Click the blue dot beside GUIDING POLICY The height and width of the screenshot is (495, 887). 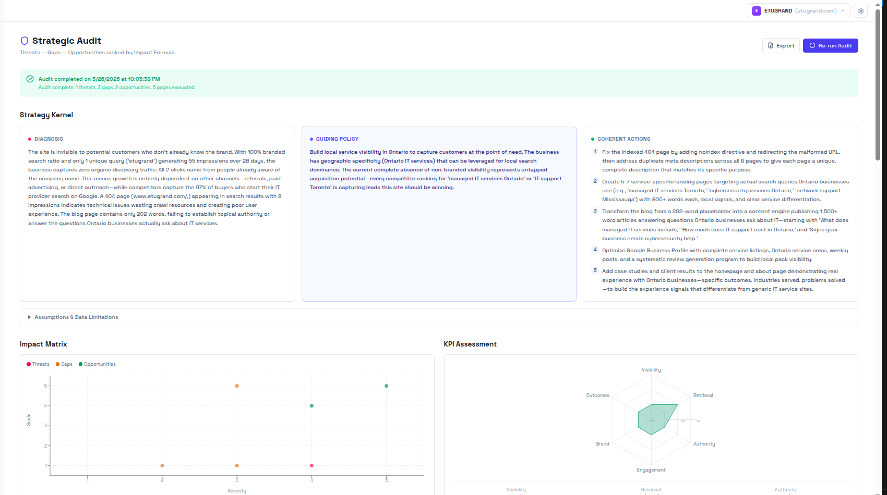coord(311,138)
